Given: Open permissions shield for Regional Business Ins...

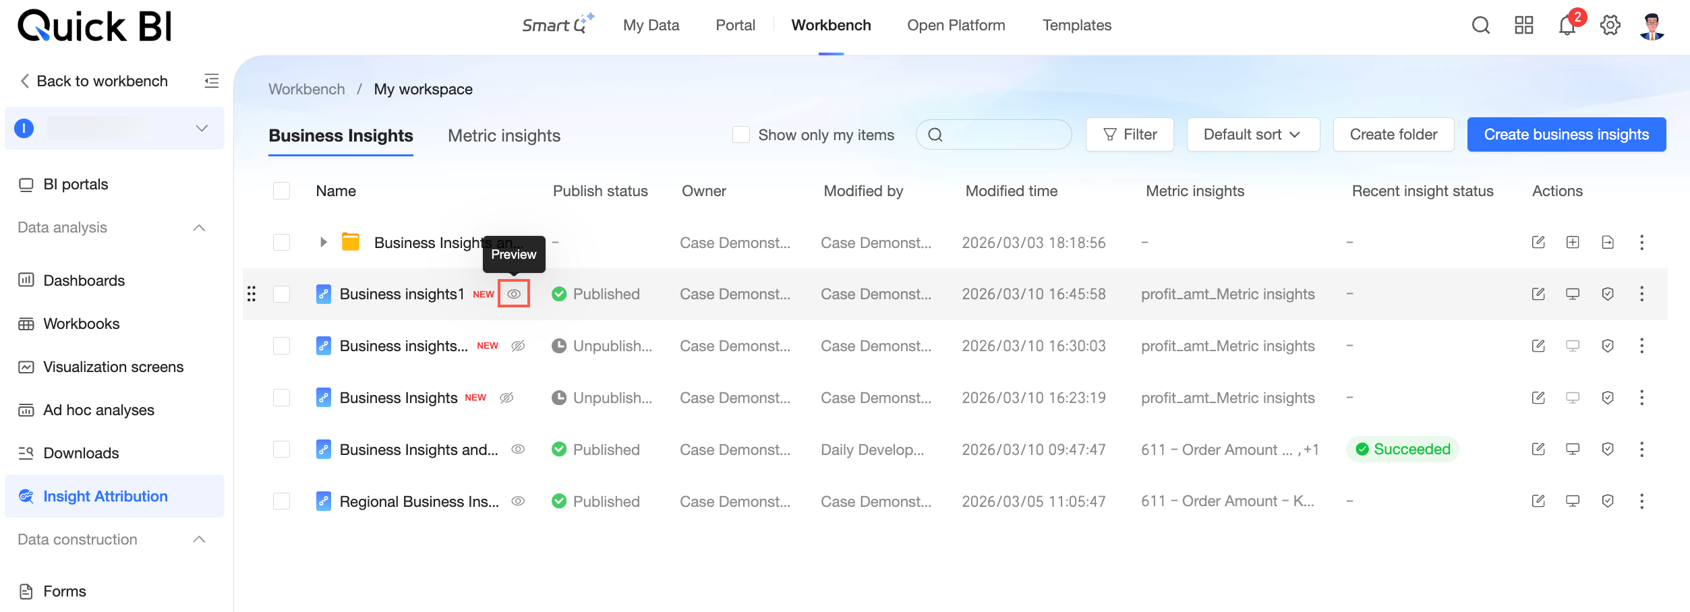Looking at the screenshot, I should click(x=1608, y=501).
